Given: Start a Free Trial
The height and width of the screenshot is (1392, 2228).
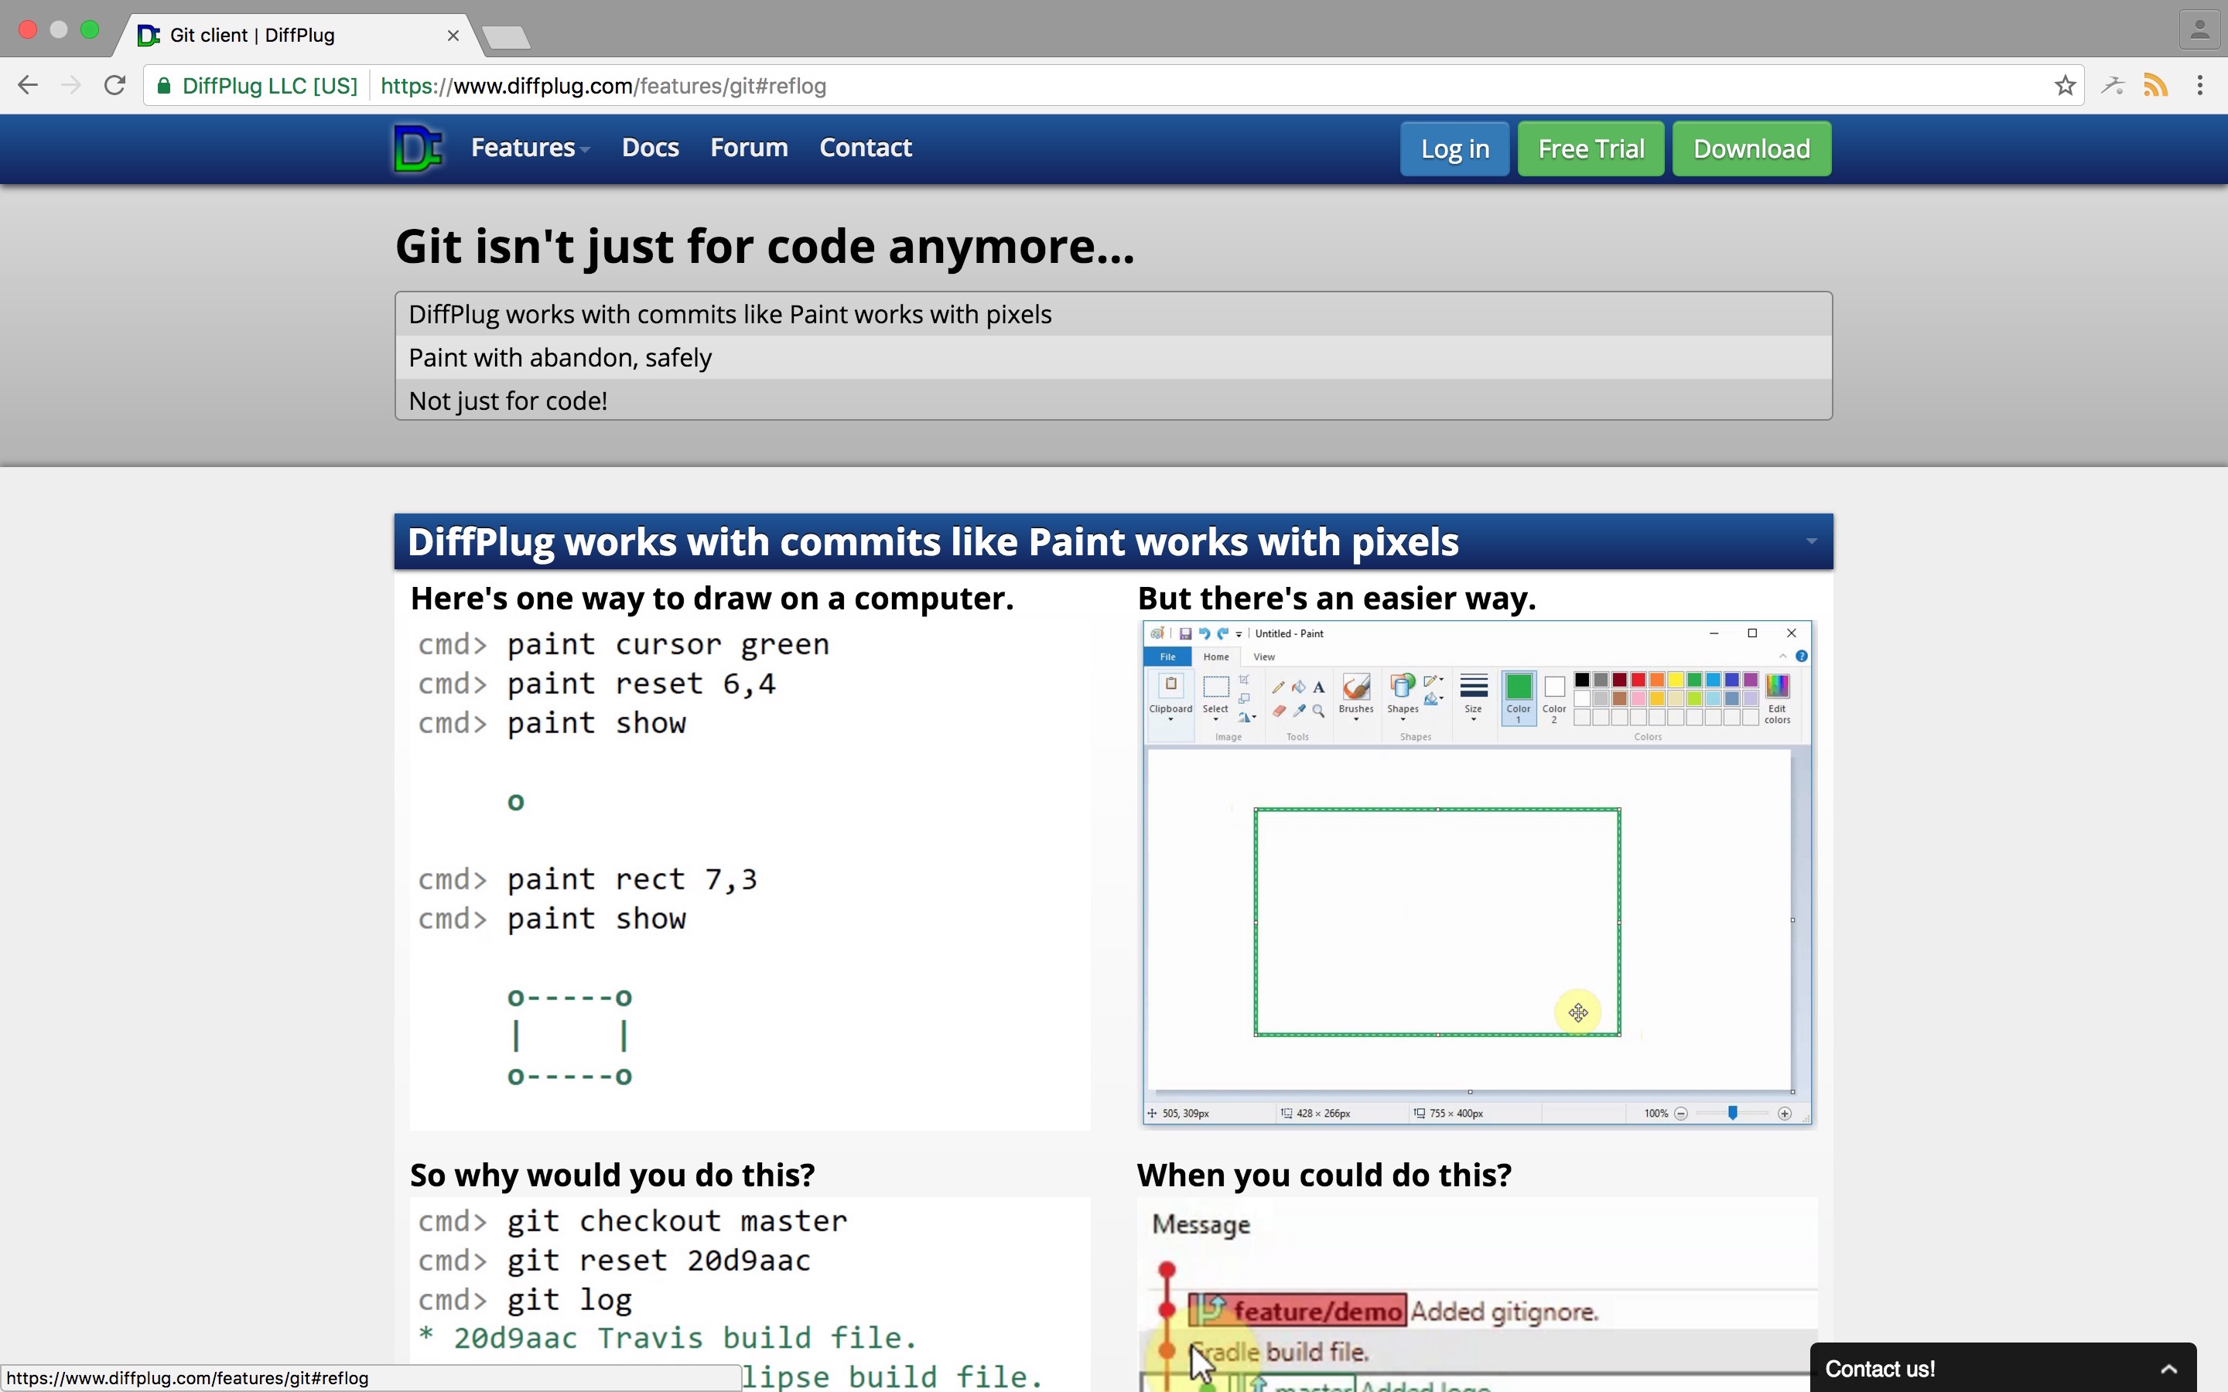Looking at the screenshot, I should [1591, 148].
